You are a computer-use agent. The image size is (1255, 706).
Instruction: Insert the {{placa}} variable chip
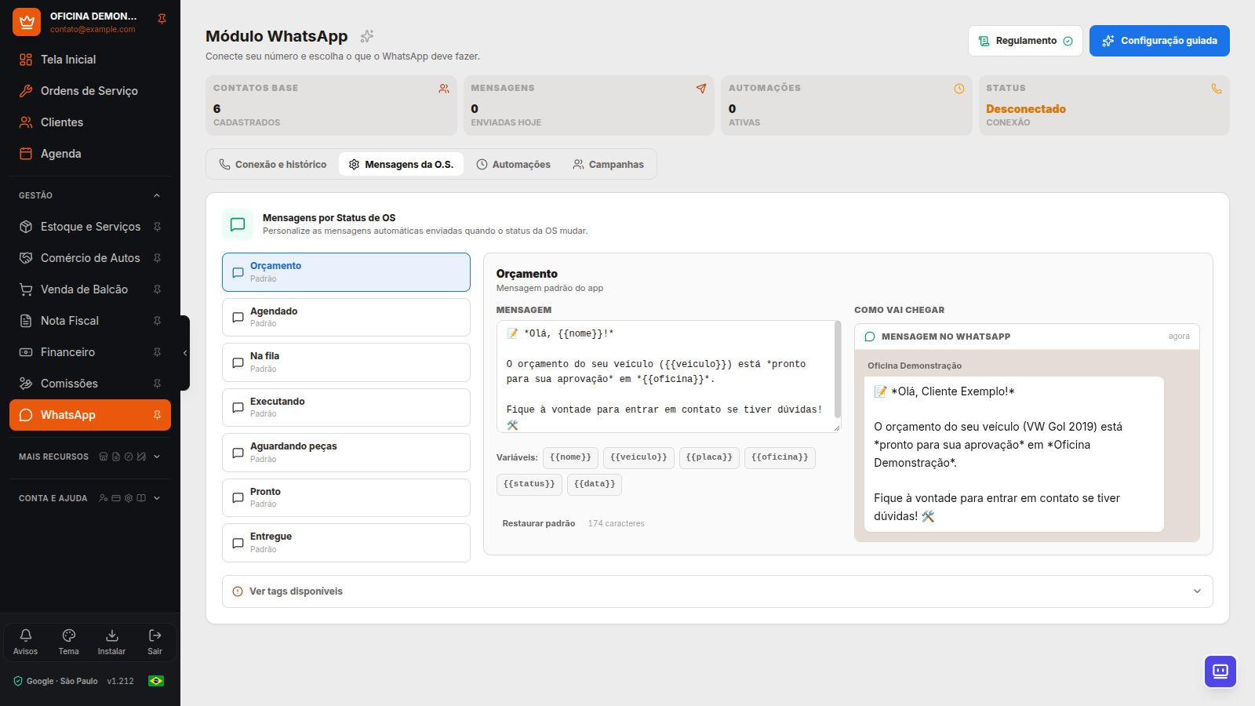709,457
